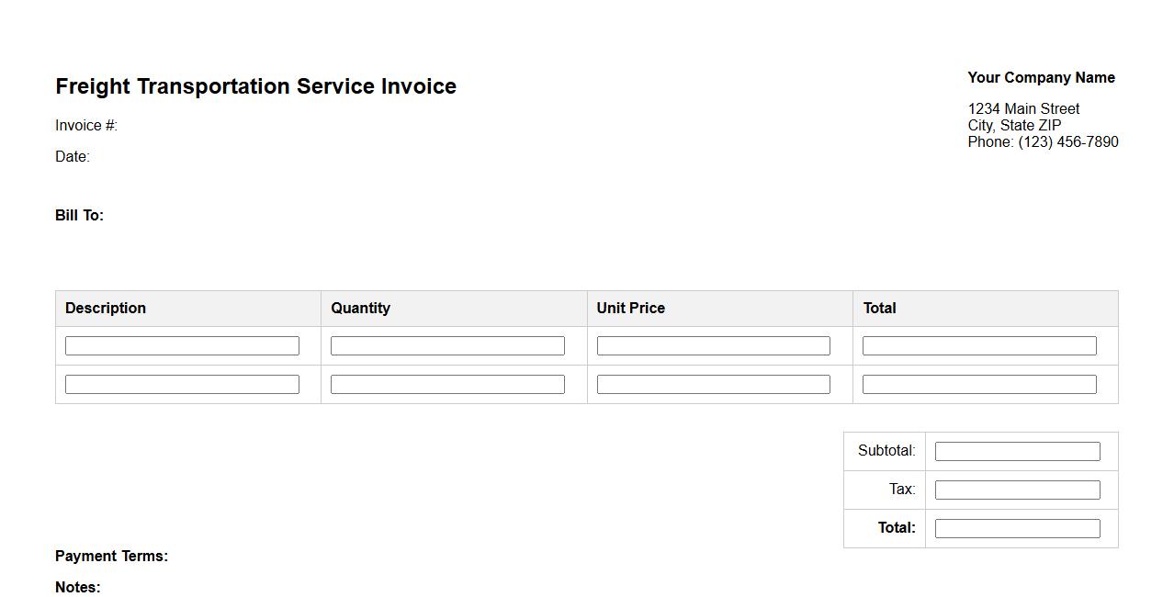The width and height of the screenshot is (1174, 597).
Task: Click the second row Unit Price field
Action: (713, 385)
